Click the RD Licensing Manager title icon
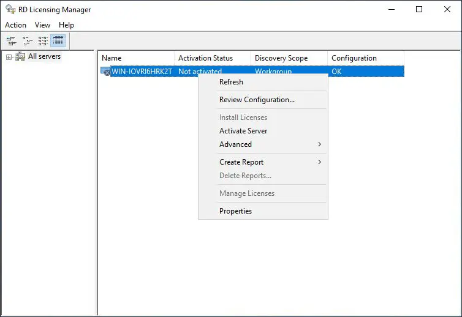 (x=10, y=9)
